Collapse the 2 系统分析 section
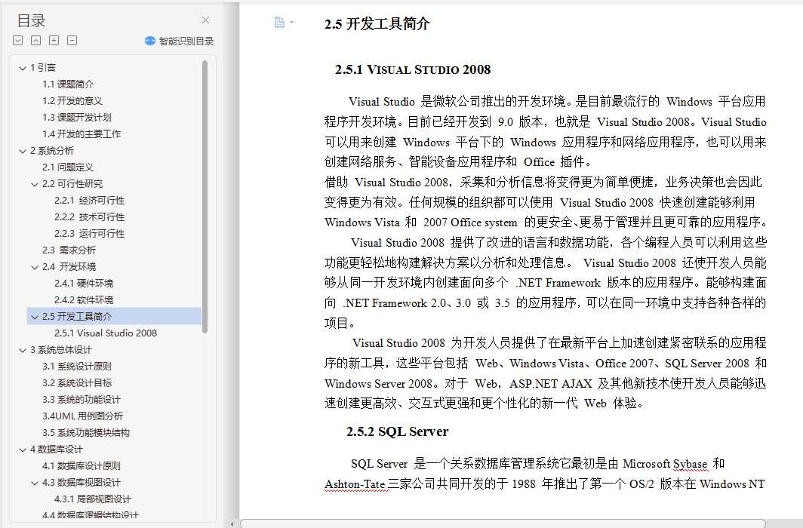This screenshot has width=803, height=528. [23, 150]
